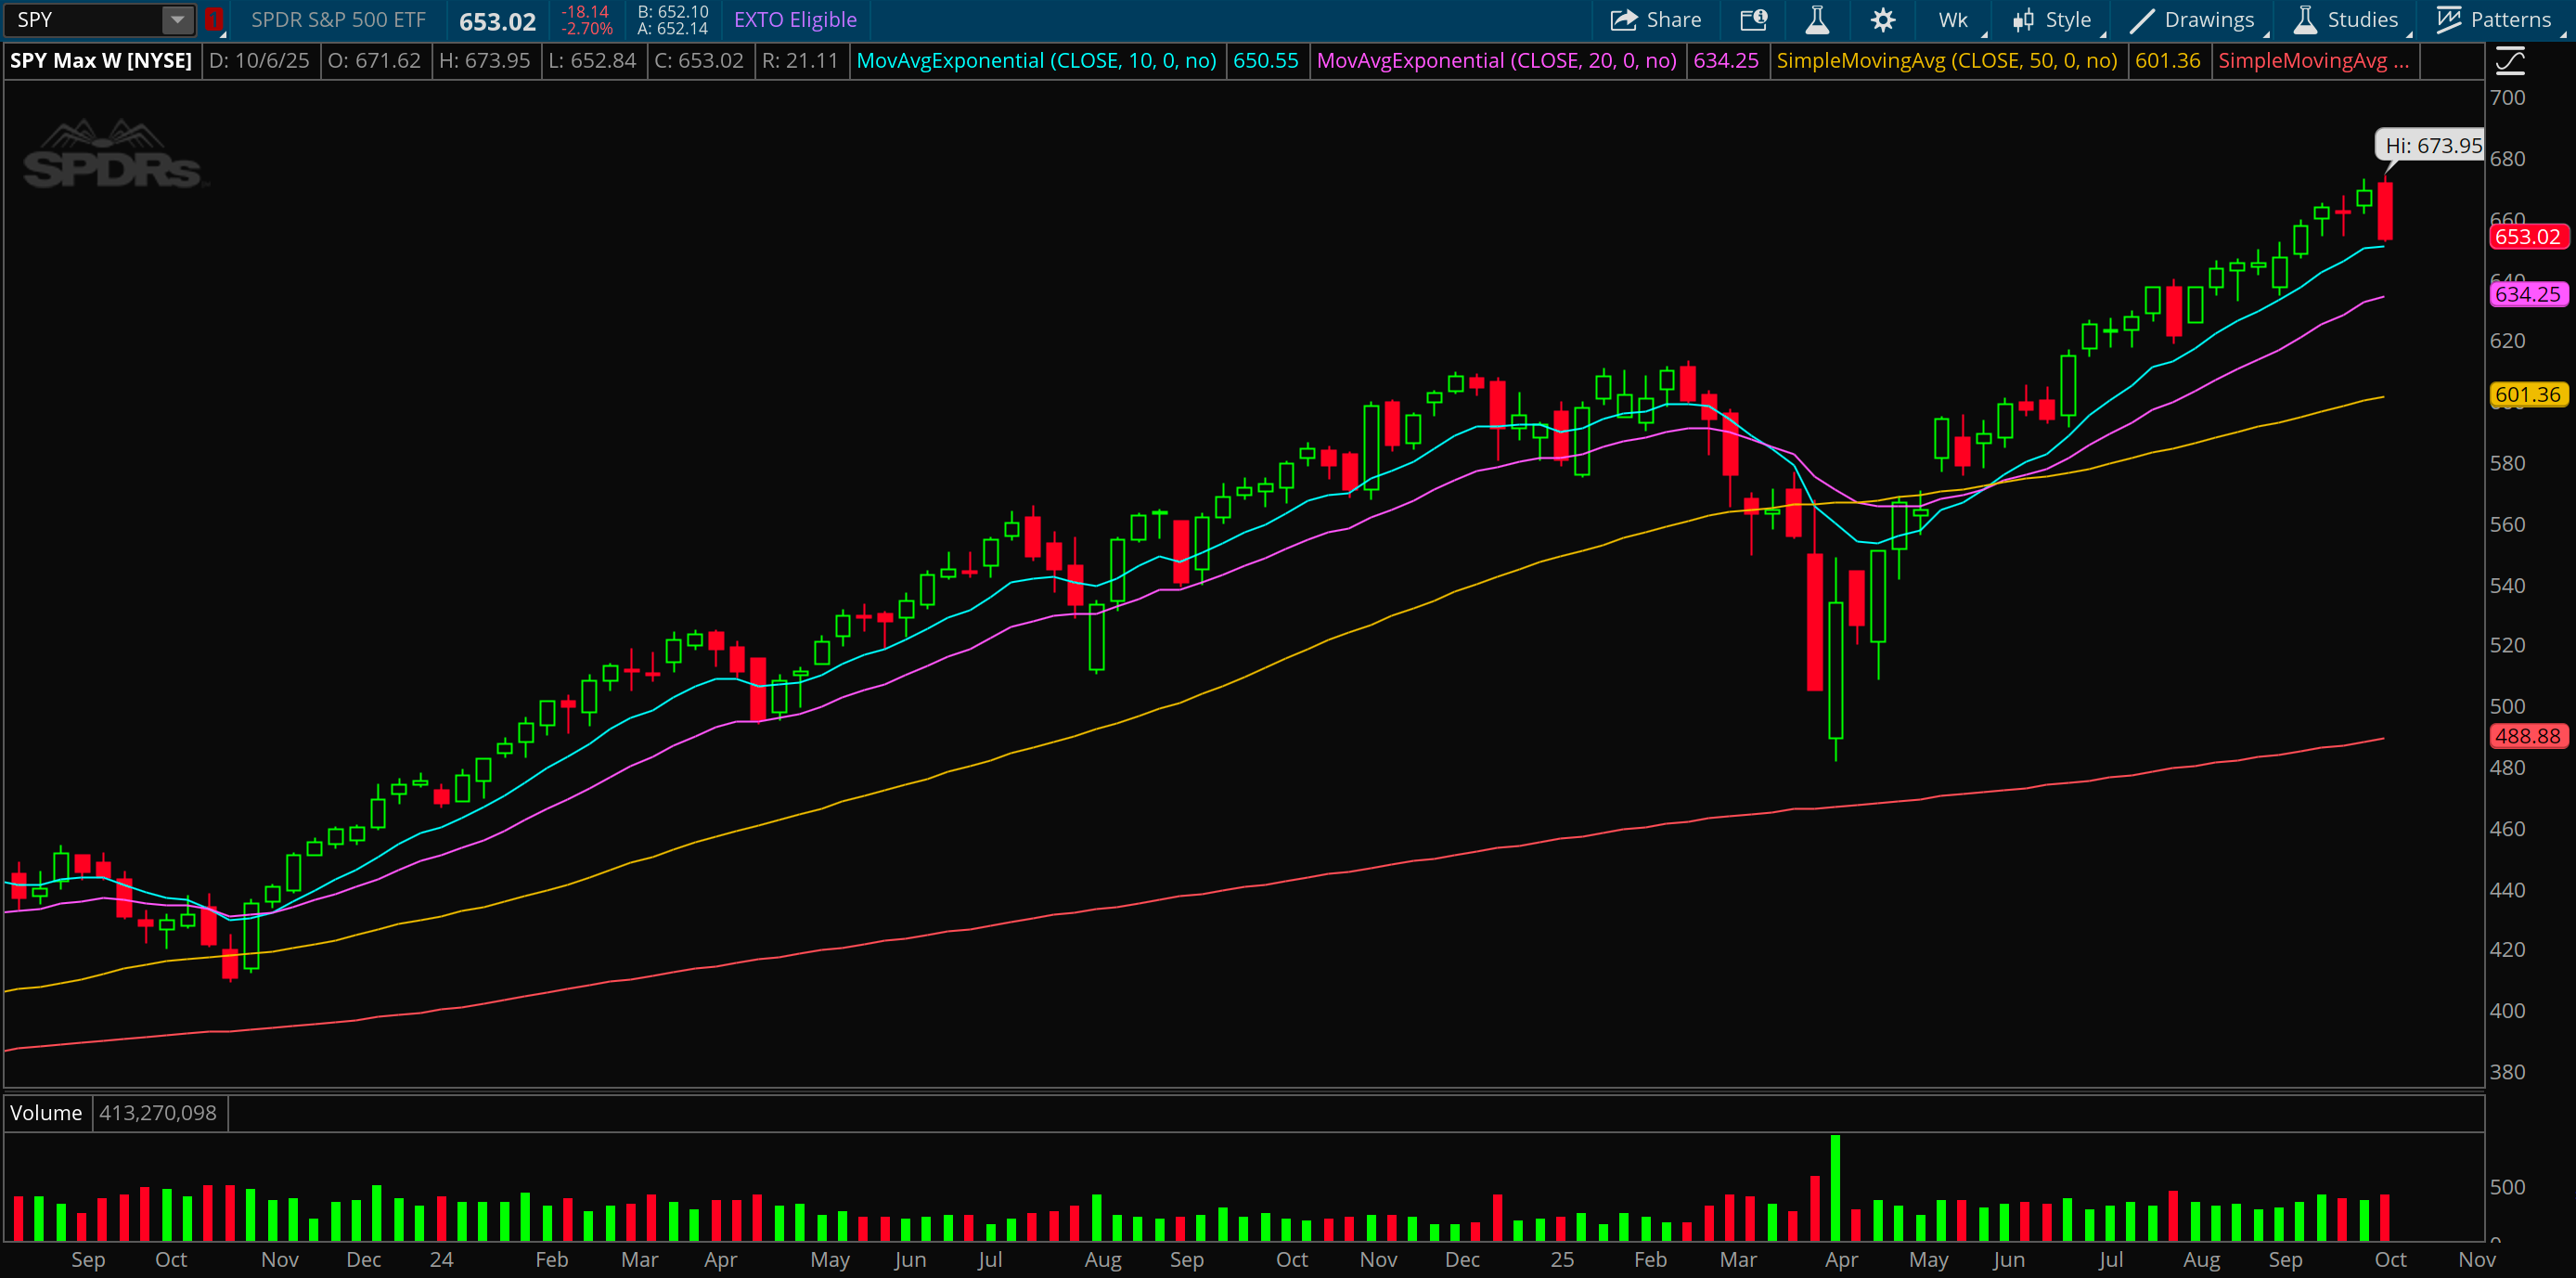This screenshot has width=2576, height=1278.
Task: Open the symbol info card icon
Action: point(1754,20)
